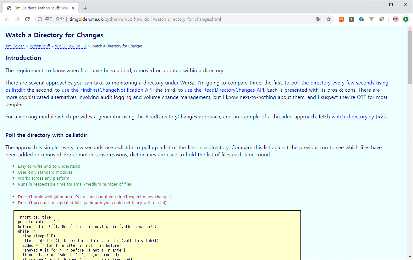Click the Doesn't scale well bullet
Image resolution: width=413 pixels, height=260 pixels.
pyautogui.click(x=95, y=197)
